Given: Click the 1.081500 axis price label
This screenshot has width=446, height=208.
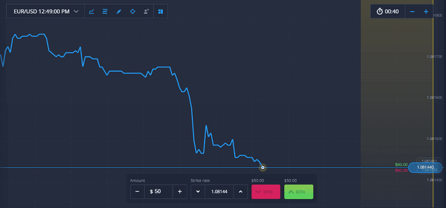Looking at the screenshot, I should [434, 138].
